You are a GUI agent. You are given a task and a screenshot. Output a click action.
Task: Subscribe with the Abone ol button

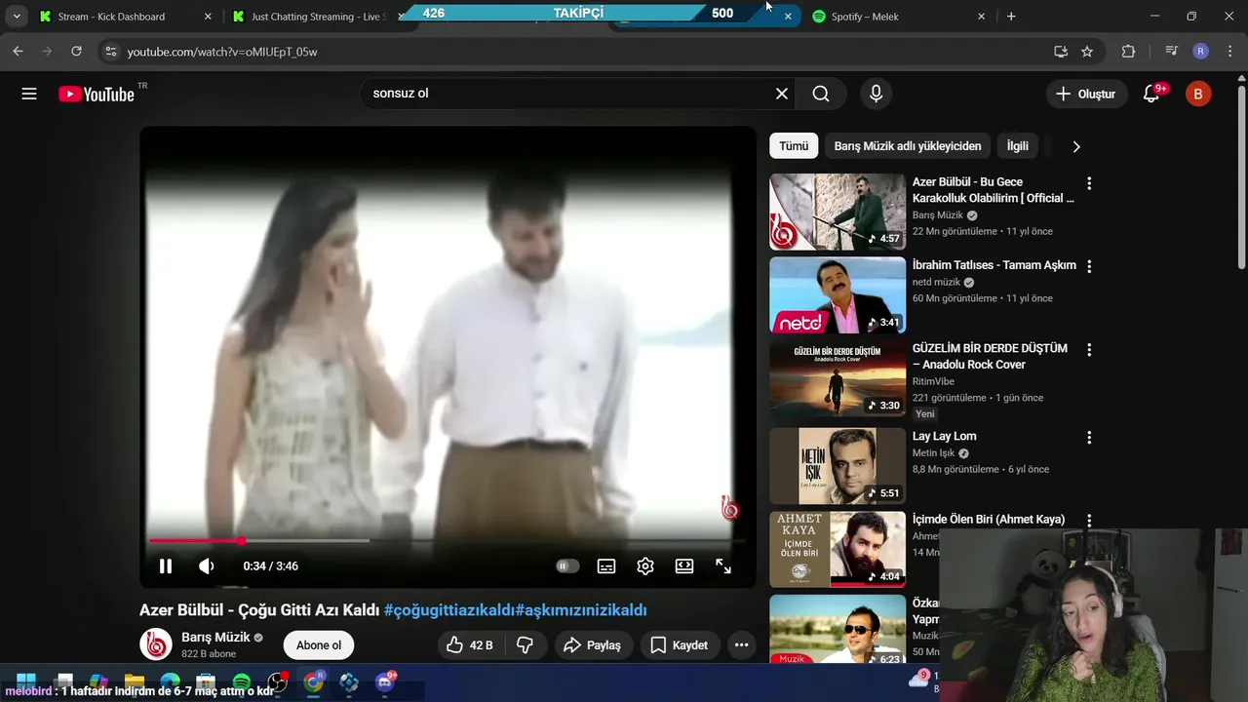(x=319, y=645)
